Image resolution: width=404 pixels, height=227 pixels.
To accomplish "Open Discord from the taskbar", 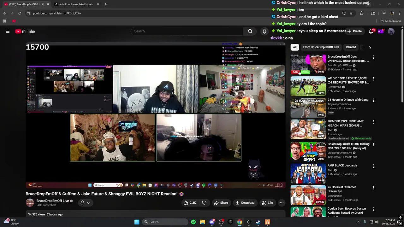I will coord(212,222).
